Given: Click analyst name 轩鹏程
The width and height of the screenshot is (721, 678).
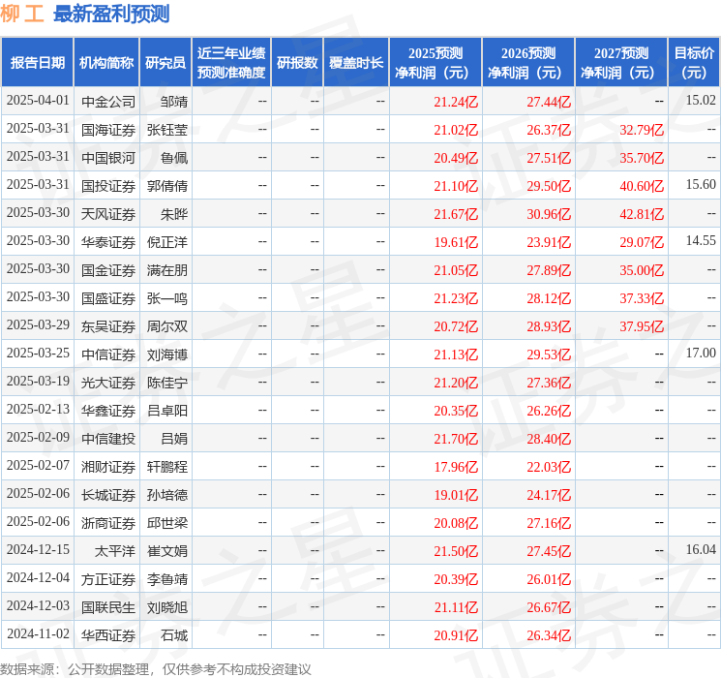Looking at the screenshot, I should [167, 467].
